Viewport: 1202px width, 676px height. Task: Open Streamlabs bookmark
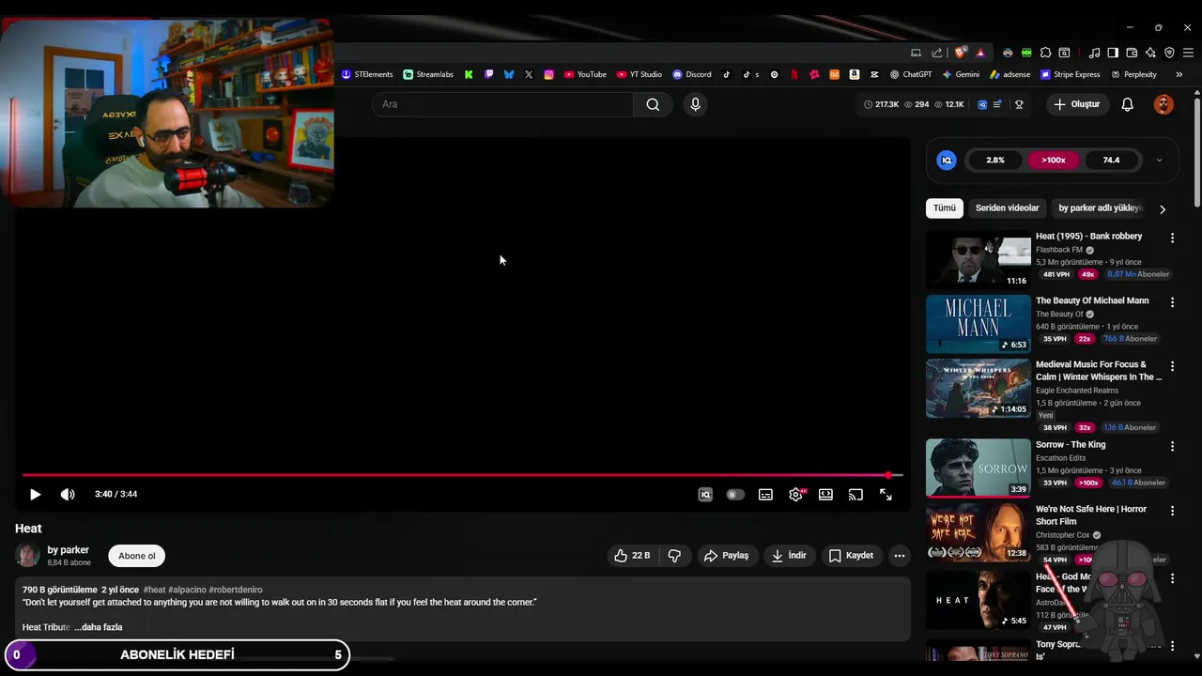click(428, 74)
